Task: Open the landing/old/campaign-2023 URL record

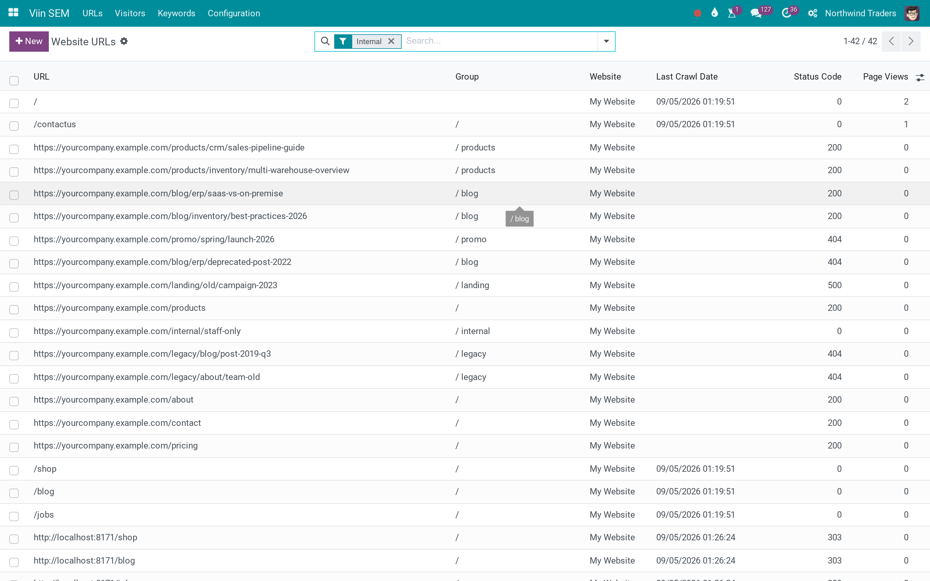Action: point(155,285)
